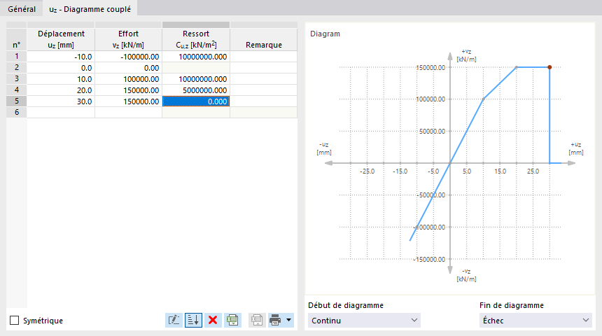
Task: Click effort cell 0.00 in row 2
Action: coord(129,68)
